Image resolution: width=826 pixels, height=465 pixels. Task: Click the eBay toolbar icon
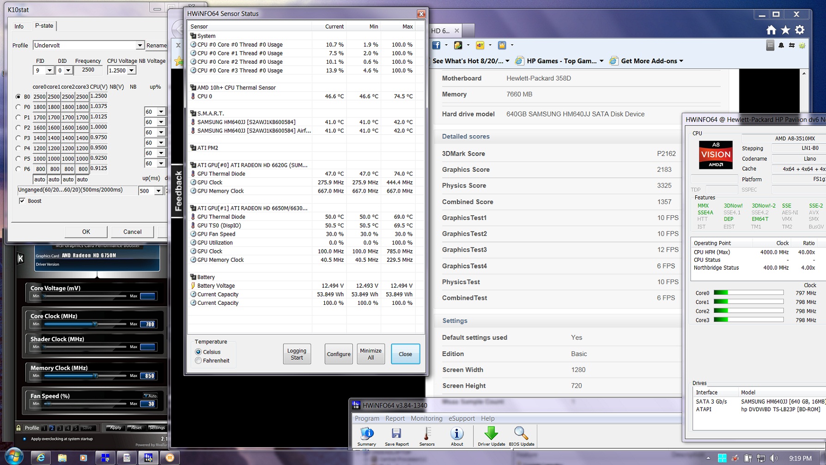[x=480, y=45]
